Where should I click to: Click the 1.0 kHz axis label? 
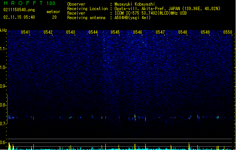coord(3,67)
